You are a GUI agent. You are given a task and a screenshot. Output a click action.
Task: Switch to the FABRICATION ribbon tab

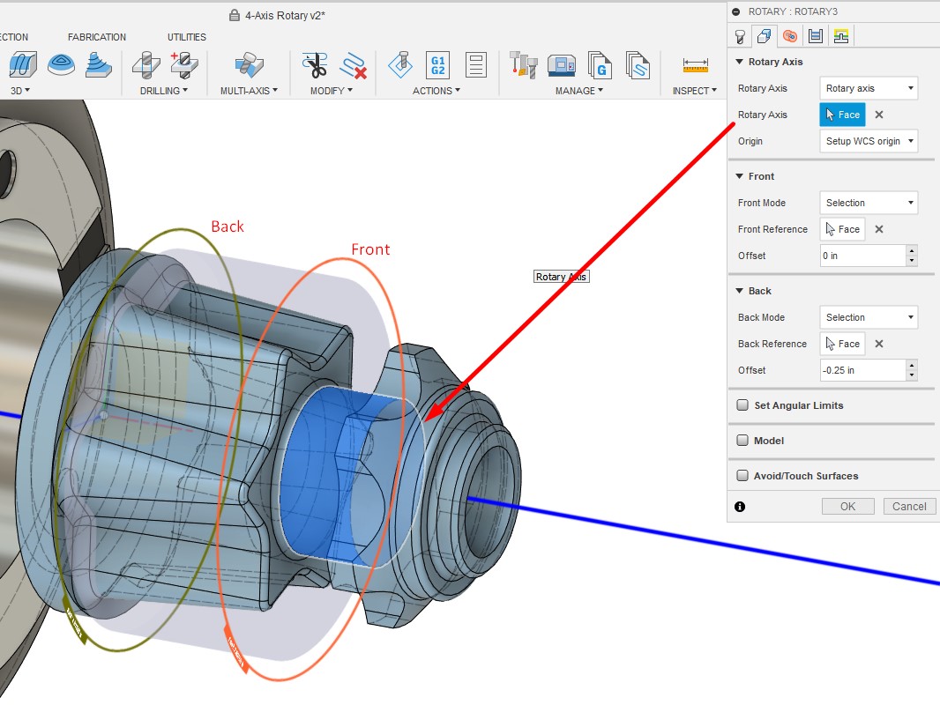tap(96, 37)
